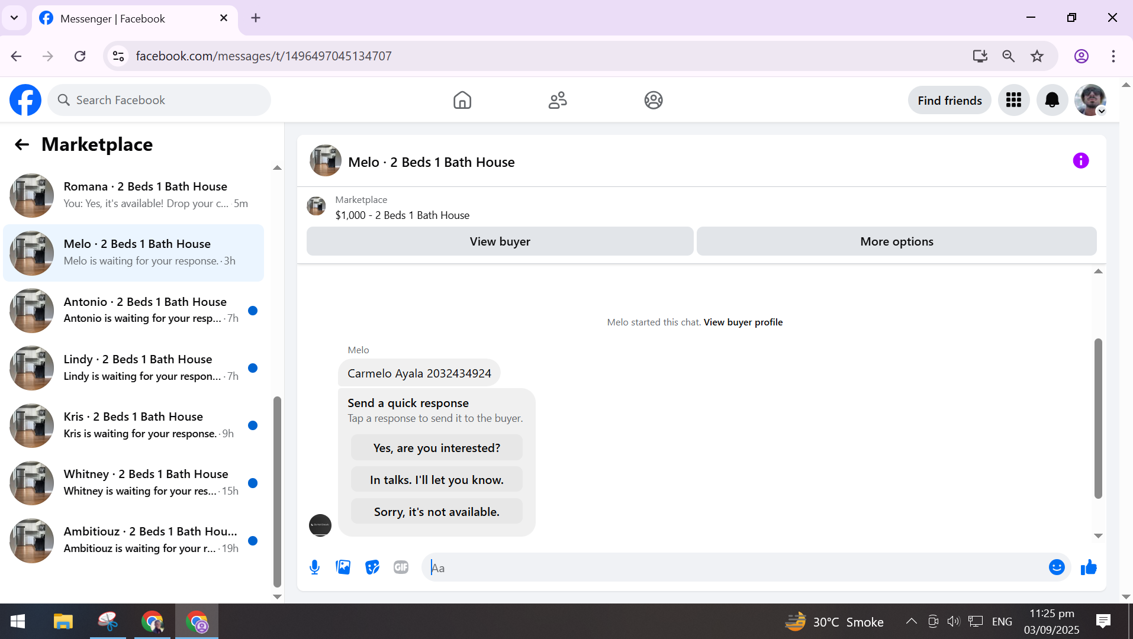Go to the Home feed icon
The width and height of the screenshot is (1133, 639).
pos(462,100)
